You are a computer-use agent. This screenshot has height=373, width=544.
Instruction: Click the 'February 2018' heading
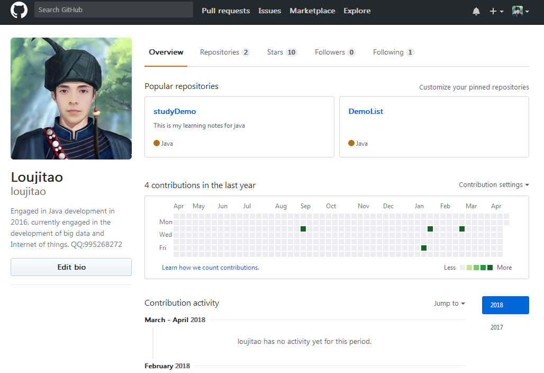click(167, 366)
